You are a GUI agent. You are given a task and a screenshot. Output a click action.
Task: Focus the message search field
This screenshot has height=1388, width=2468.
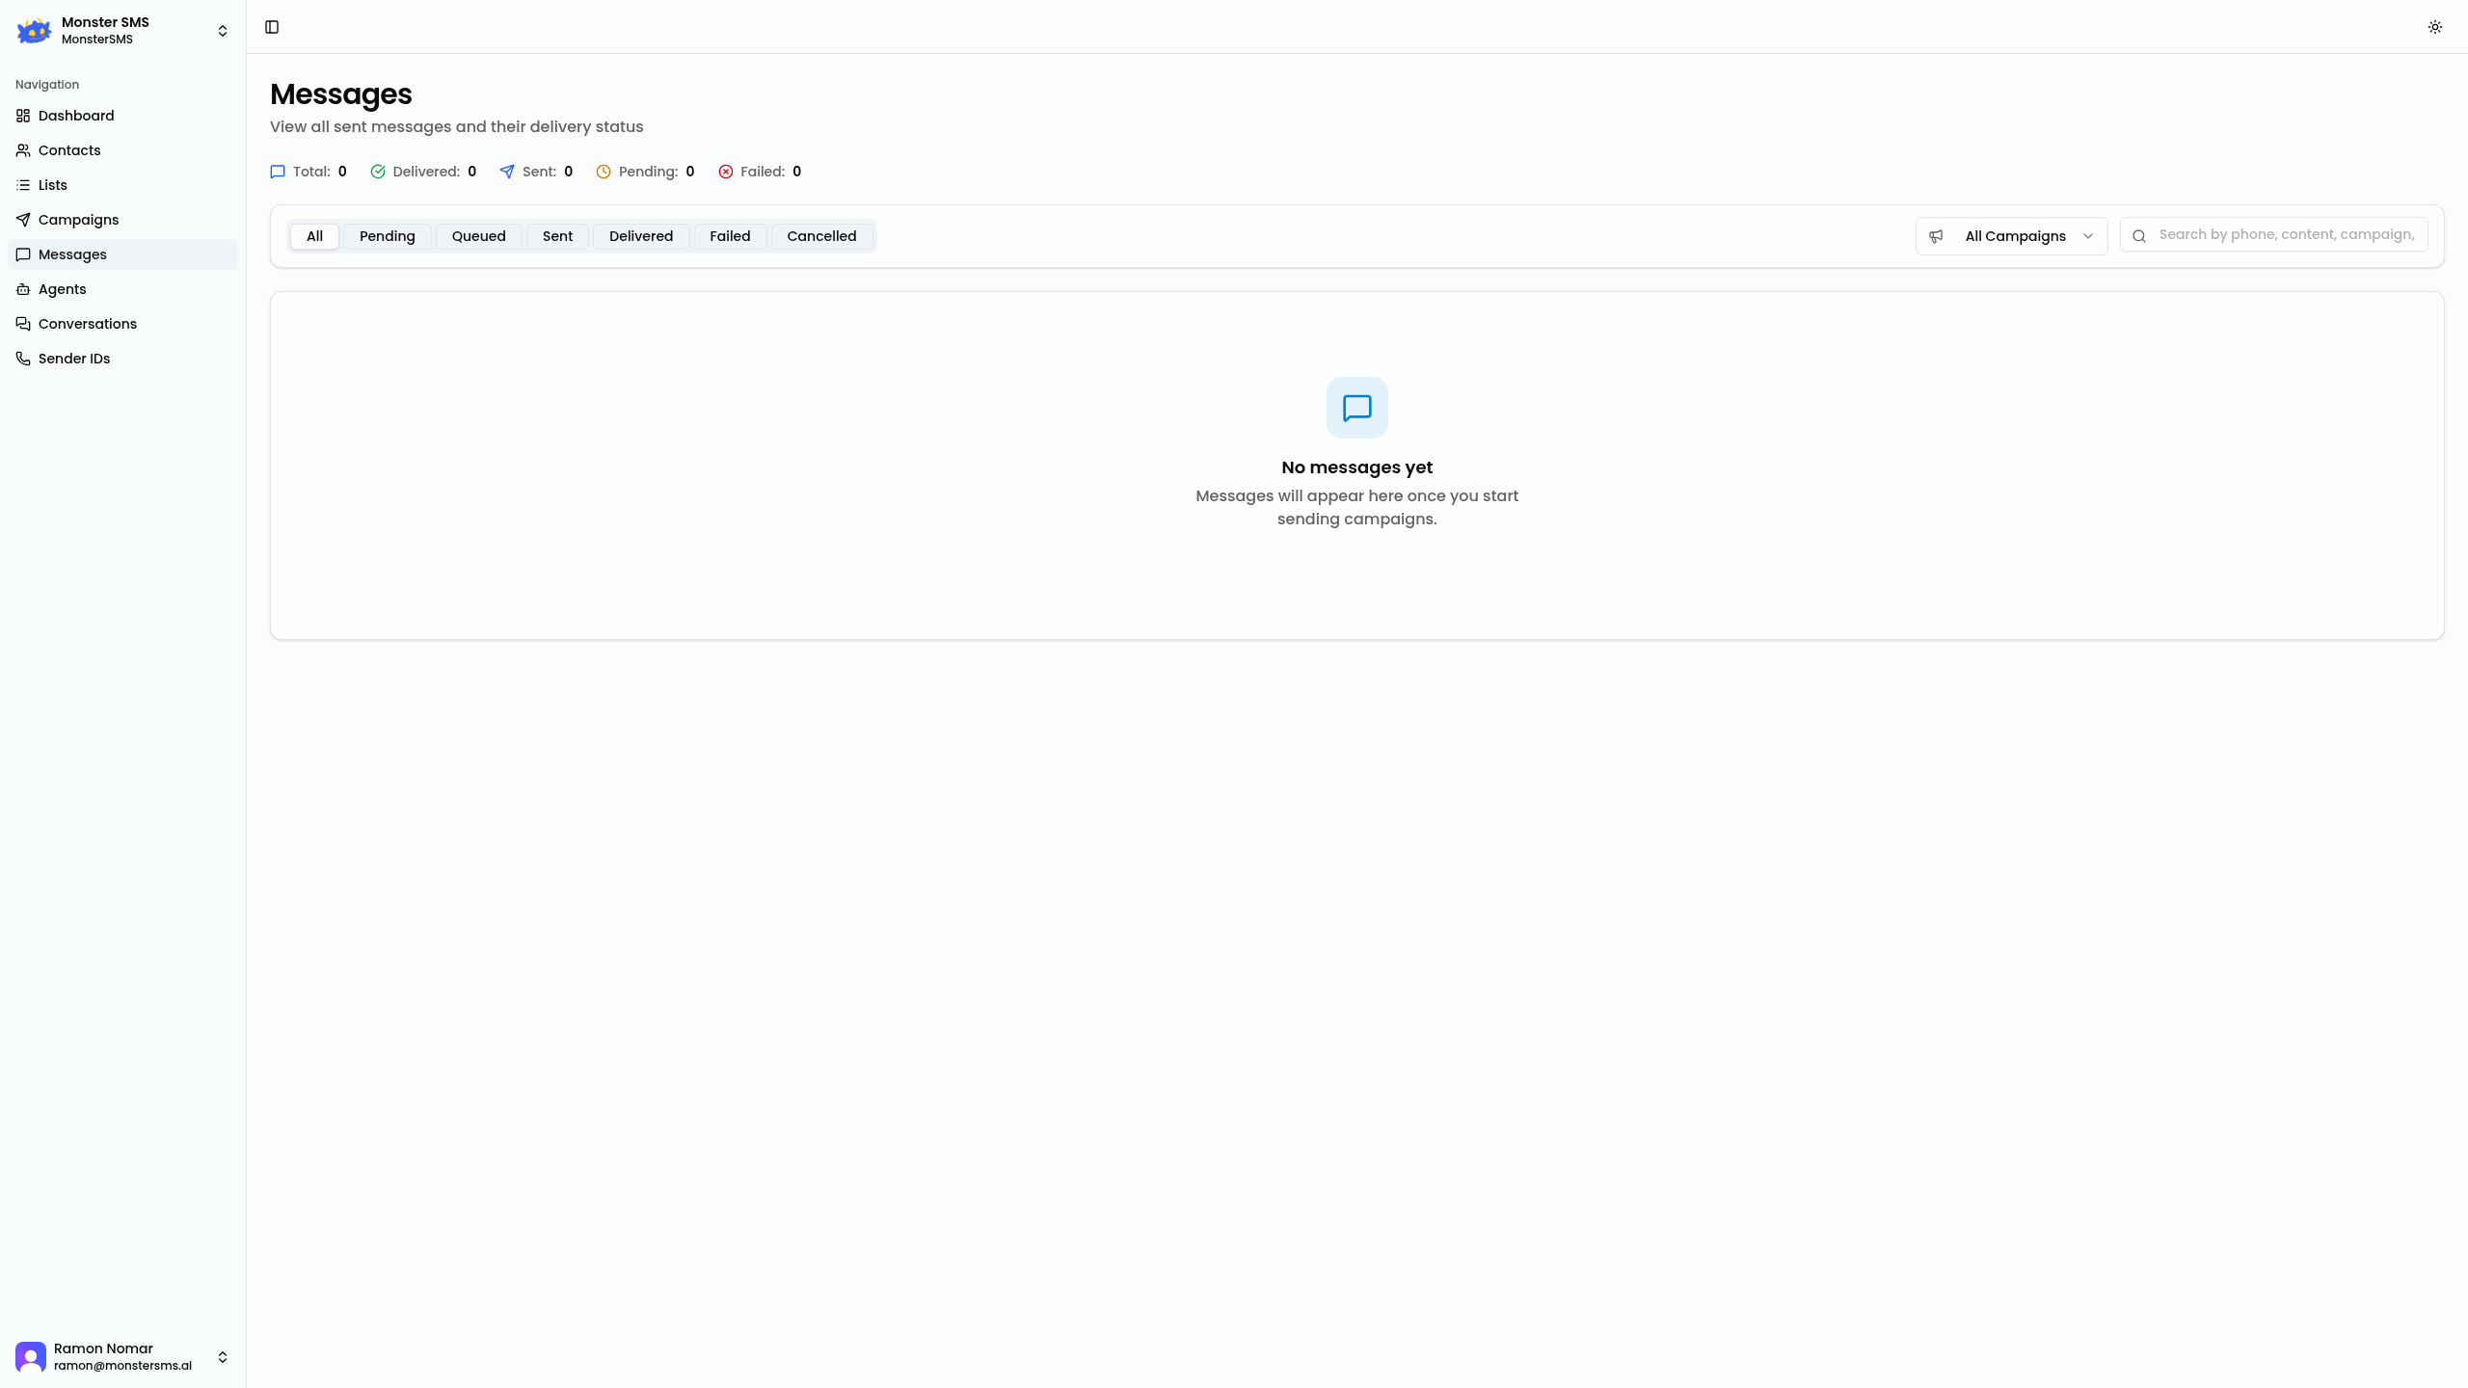pos(2273,234)
